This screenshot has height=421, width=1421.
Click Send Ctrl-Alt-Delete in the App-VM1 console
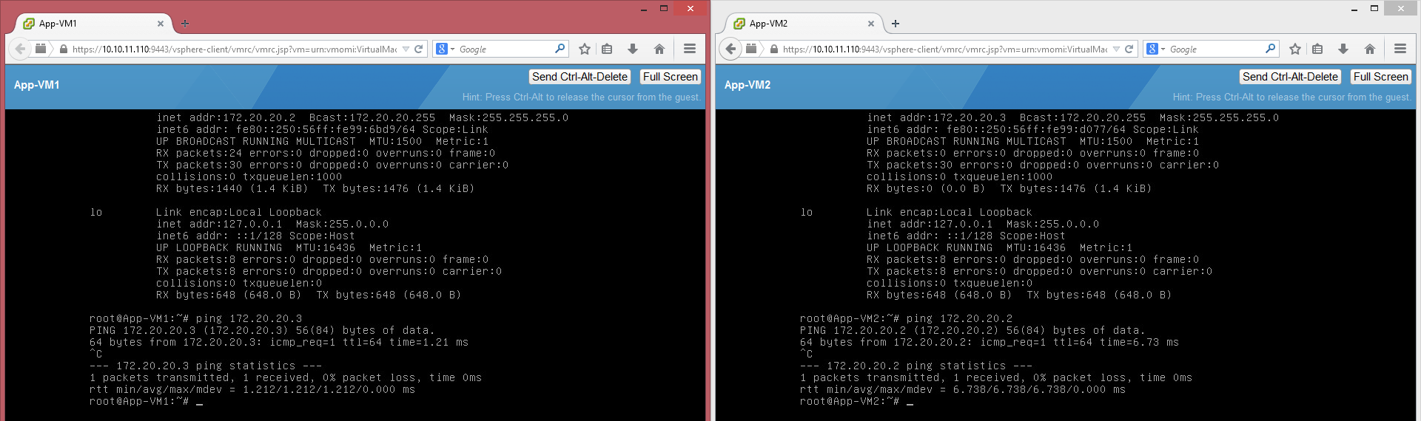pos(580,77)
